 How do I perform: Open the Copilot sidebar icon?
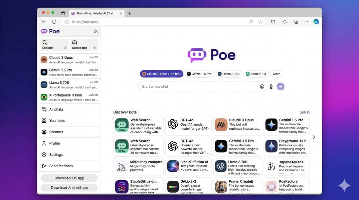(316, 22)
